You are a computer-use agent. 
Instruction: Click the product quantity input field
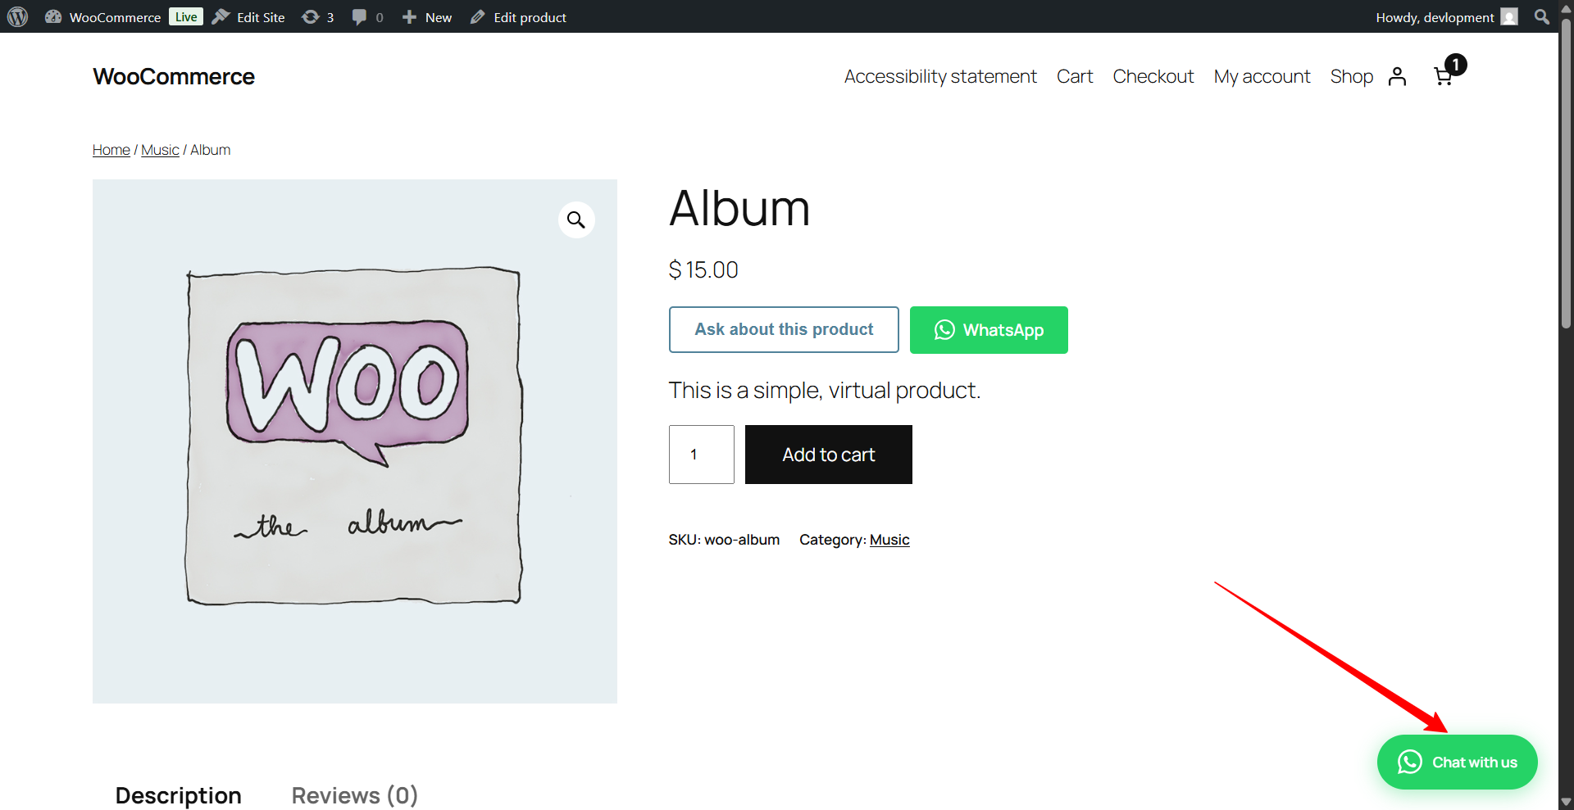pyautogui.click(x=701, y=455)
